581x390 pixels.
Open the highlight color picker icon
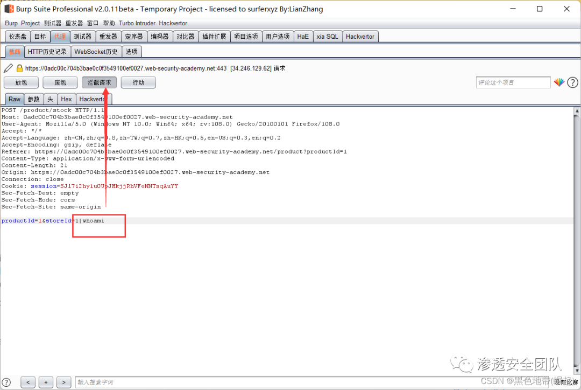559,82
